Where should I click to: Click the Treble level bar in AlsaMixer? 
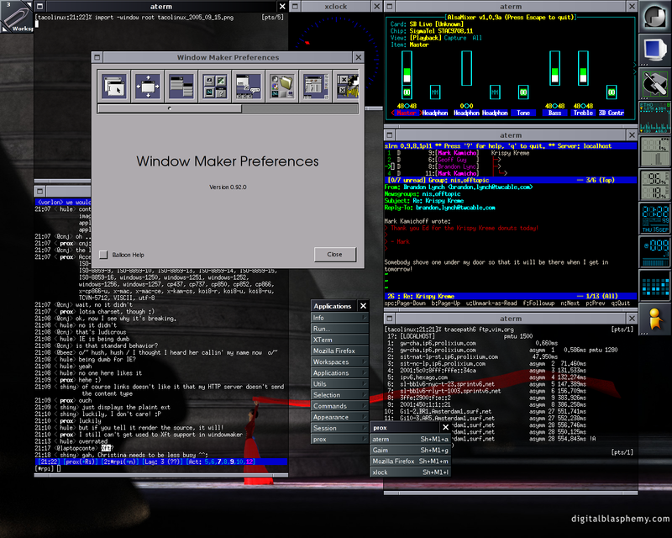tap(583, 68)
